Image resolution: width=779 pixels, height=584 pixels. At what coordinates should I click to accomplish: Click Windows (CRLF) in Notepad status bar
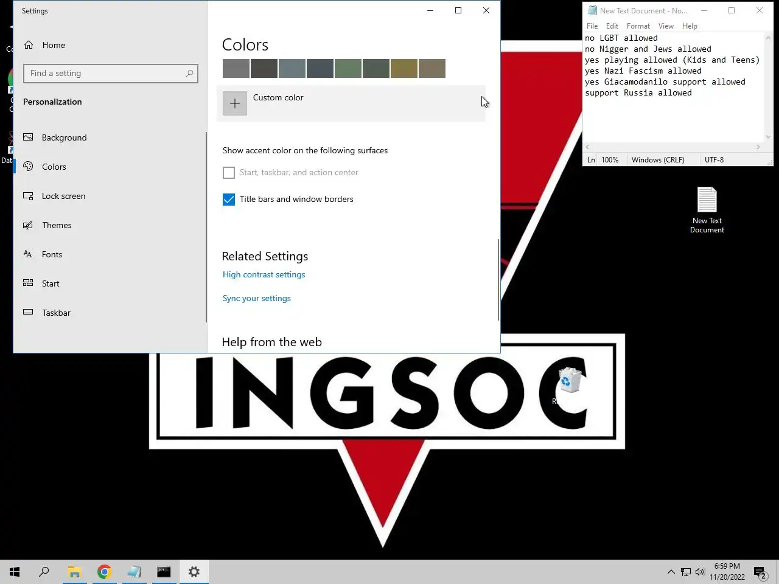(658, 160)
